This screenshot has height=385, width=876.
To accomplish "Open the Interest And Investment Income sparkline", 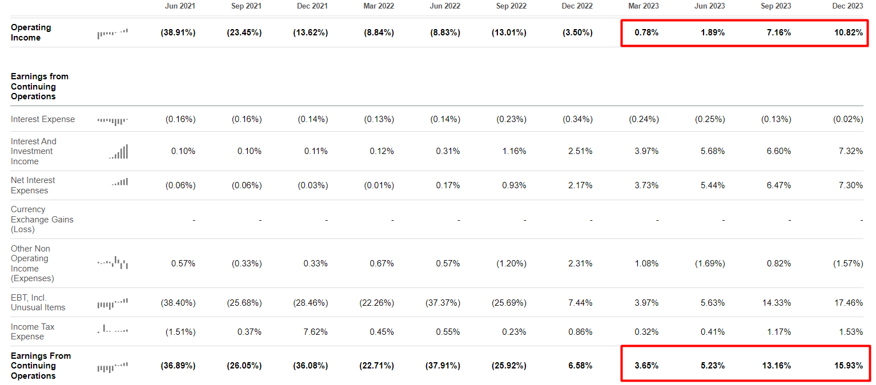I will pyautogui.click(x=119, y=152).
